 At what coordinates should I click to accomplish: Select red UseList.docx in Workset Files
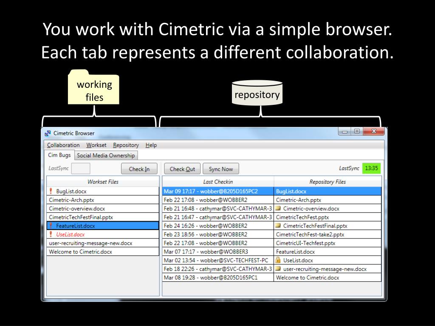point(103,234)
